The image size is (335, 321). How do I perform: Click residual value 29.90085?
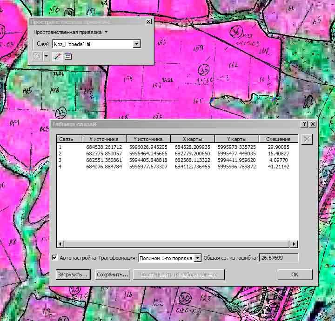click(279, 147)
